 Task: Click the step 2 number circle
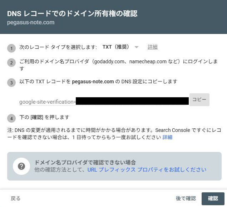tap(12, 63)
